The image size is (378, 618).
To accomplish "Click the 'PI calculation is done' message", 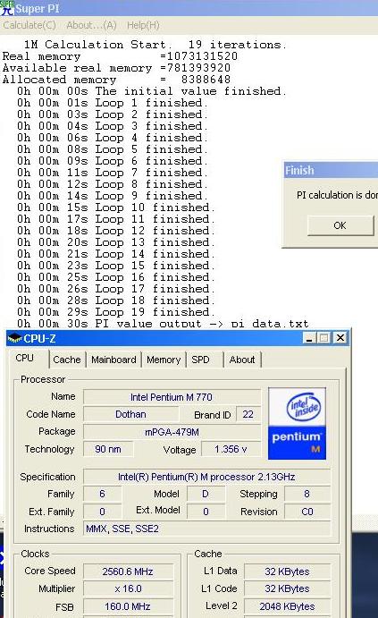I will [337, 195].
